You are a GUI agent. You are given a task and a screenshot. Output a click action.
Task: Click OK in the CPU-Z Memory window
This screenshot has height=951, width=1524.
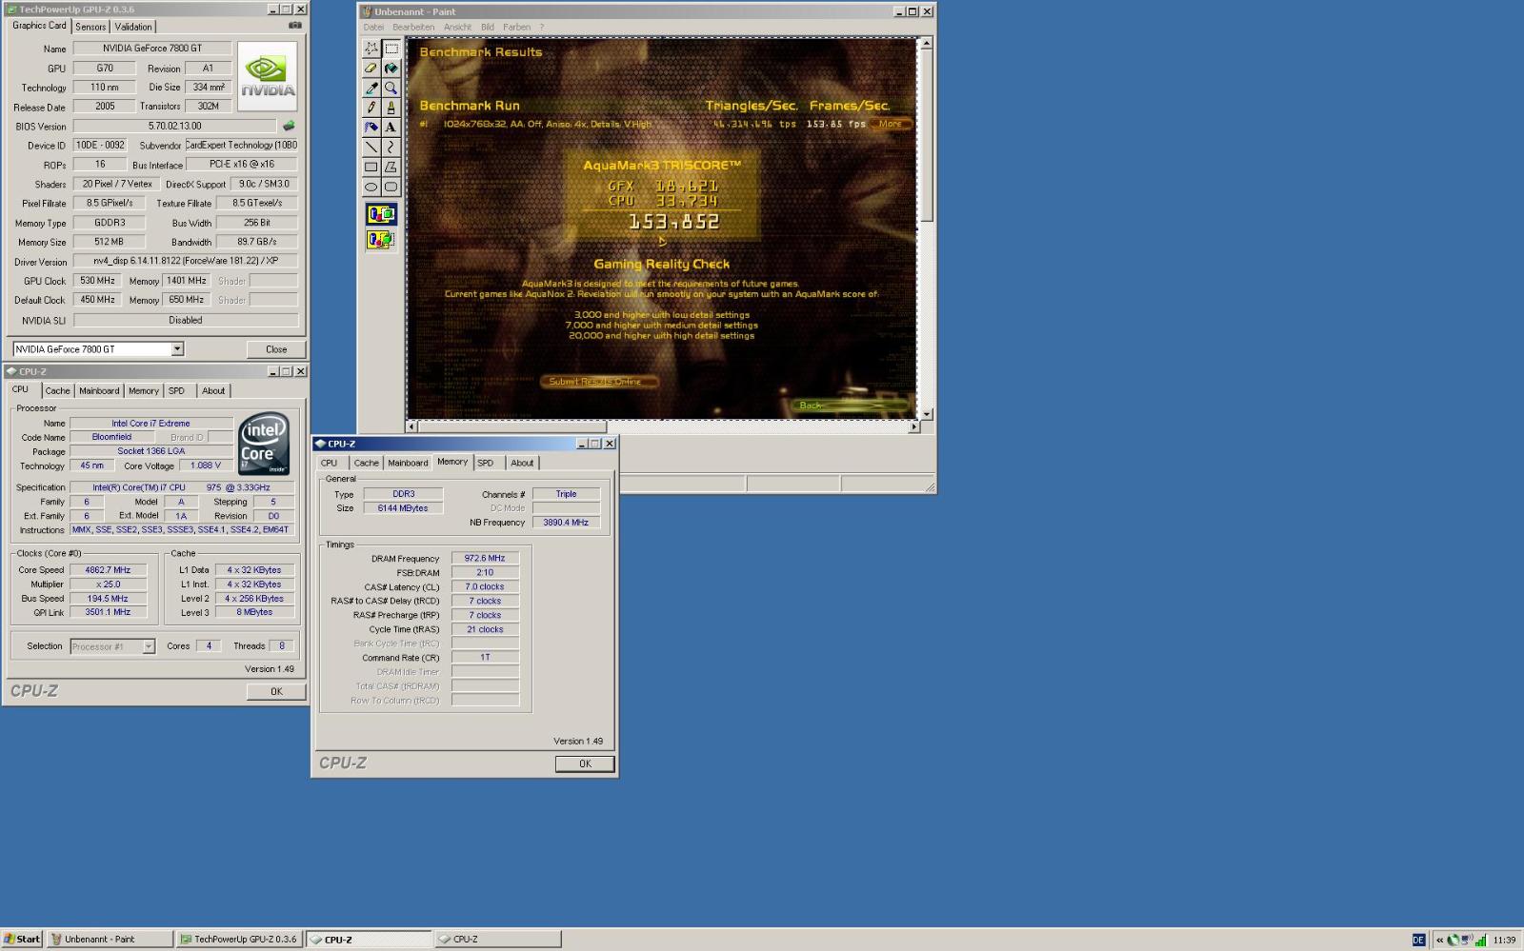[585, 763]
